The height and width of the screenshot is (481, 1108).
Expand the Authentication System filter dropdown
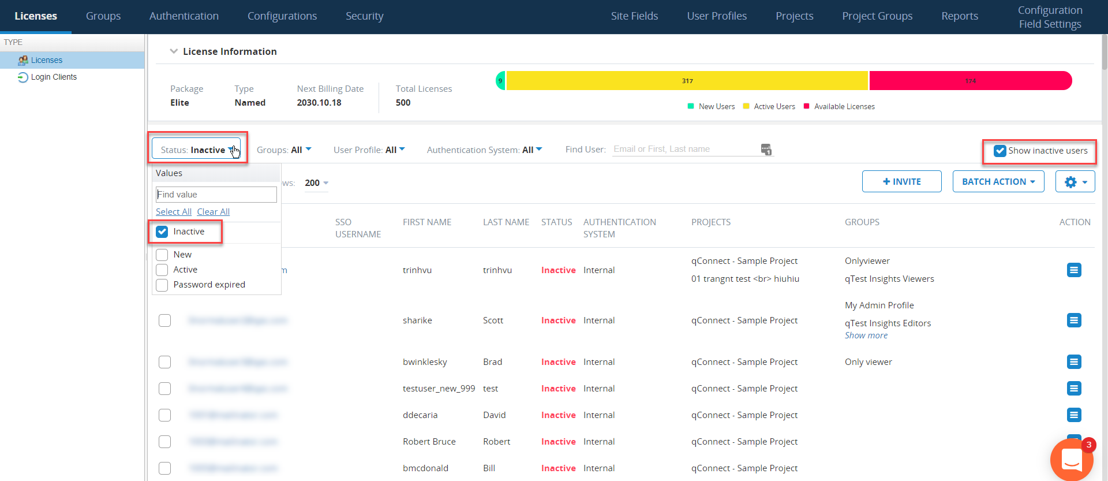(484, 150)
